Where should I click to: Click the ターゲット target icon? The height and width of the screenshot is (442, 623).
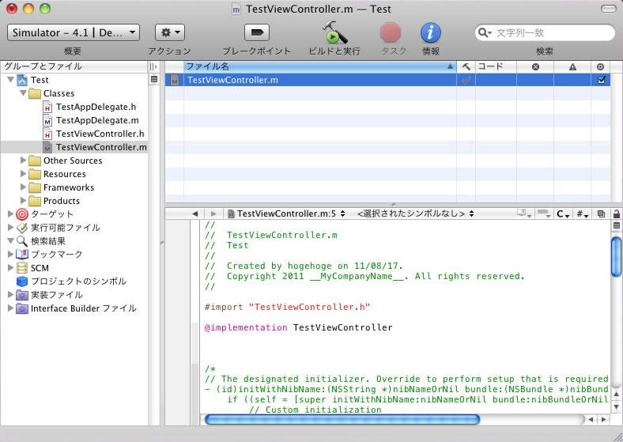click(22, 214)
